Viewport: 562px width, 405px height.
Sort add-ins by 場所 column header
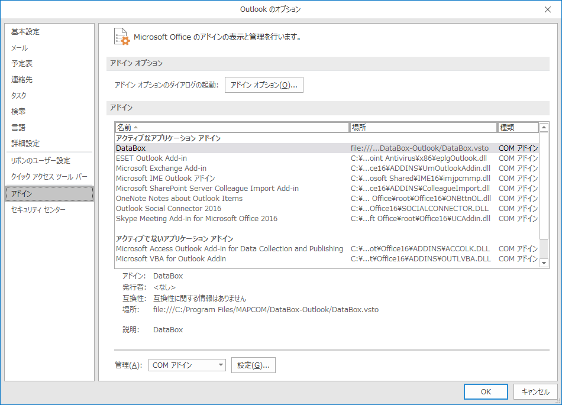tap(423, 128)
